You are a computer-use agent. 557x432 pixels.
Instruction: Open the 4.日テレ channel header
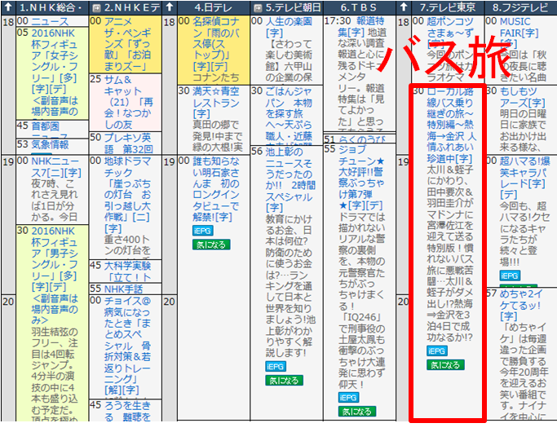point(213,7)
